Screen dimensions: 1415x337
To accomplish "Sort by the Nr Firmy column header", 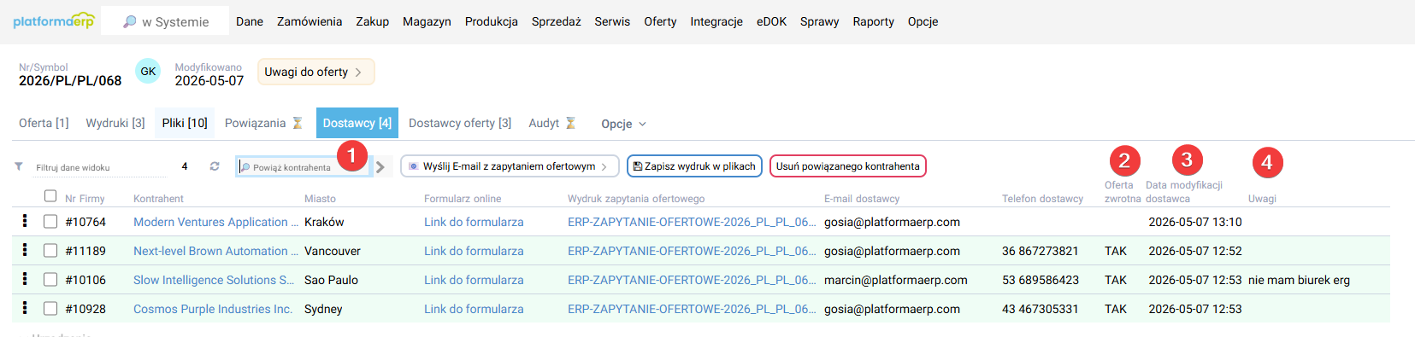I will [x=85, y=199].
